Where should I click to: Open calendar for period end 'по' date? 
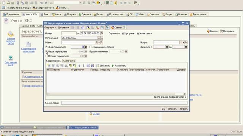[186, 47]
